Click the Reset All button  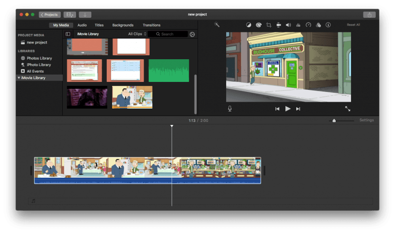[353, 25]
